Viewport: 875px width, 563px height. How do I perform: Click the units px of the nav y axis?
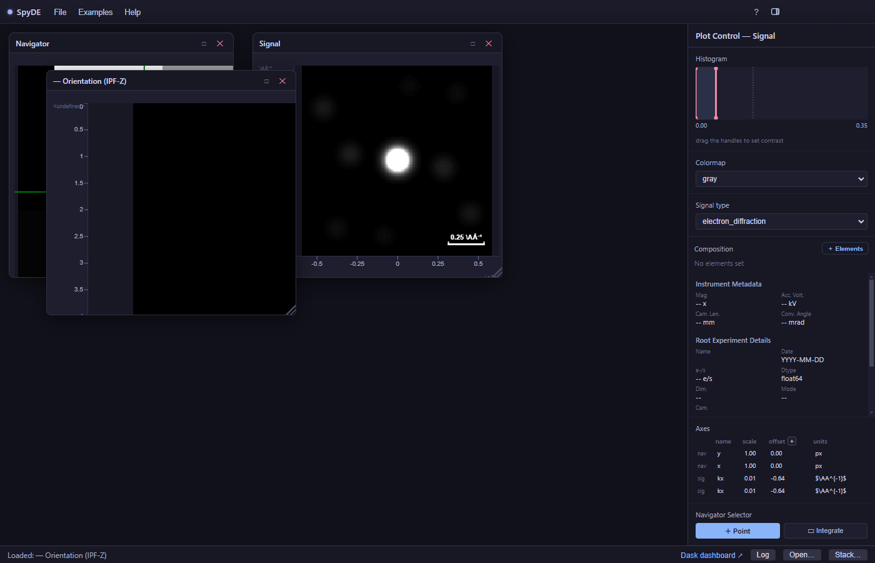pos(819,454)
